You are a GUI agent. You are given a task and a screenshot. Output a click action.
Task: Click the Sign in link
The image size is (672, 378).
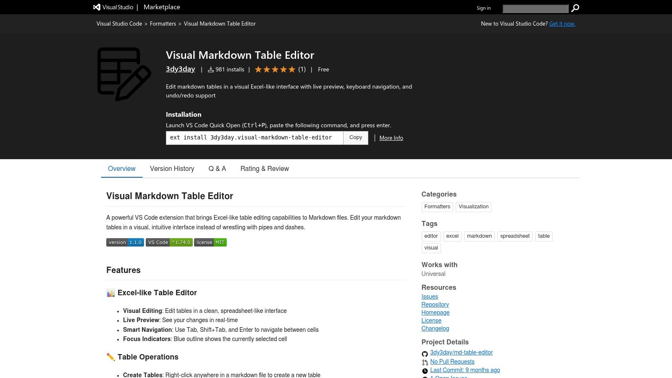[483, 8]
